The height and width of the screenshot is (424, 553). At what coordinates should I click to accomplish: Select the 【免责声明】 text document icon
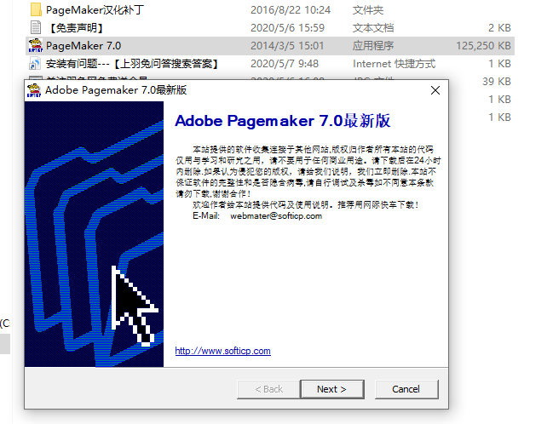(x=35, y=28)
